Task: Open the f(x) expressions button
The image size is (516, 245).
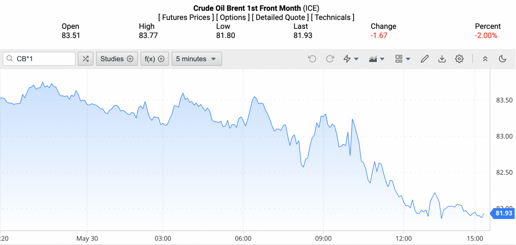Action: tap(154, 59)
